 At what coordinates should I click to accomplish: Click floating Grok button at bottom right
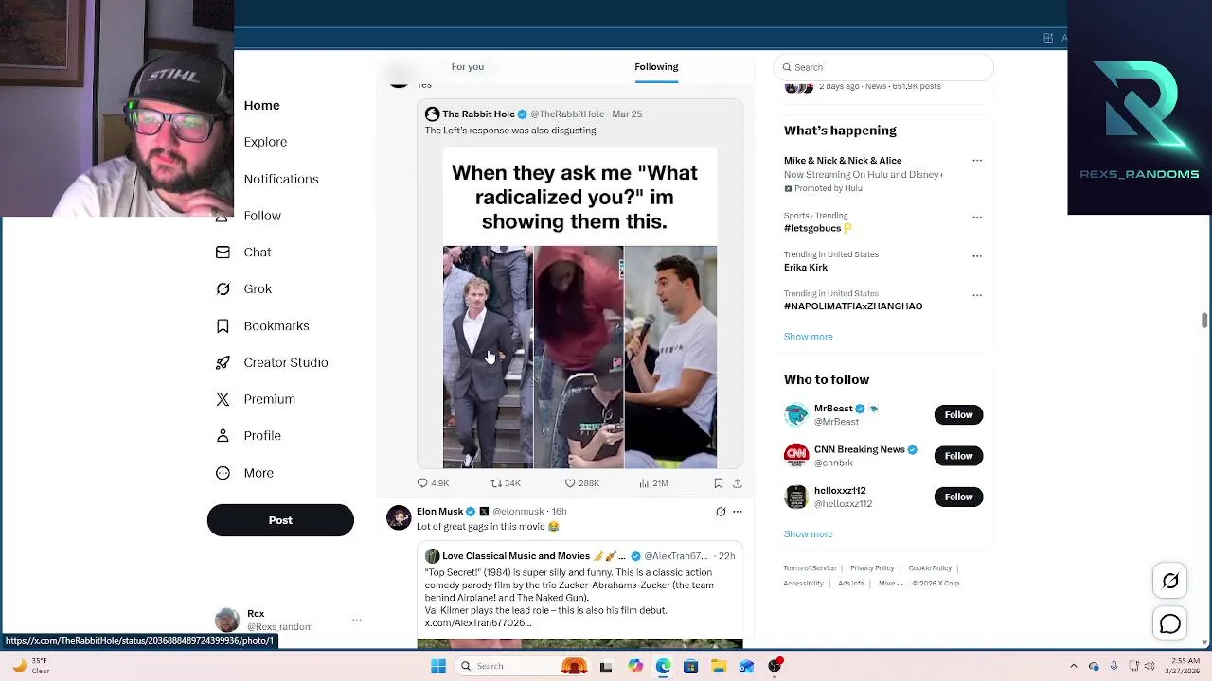1170,581
